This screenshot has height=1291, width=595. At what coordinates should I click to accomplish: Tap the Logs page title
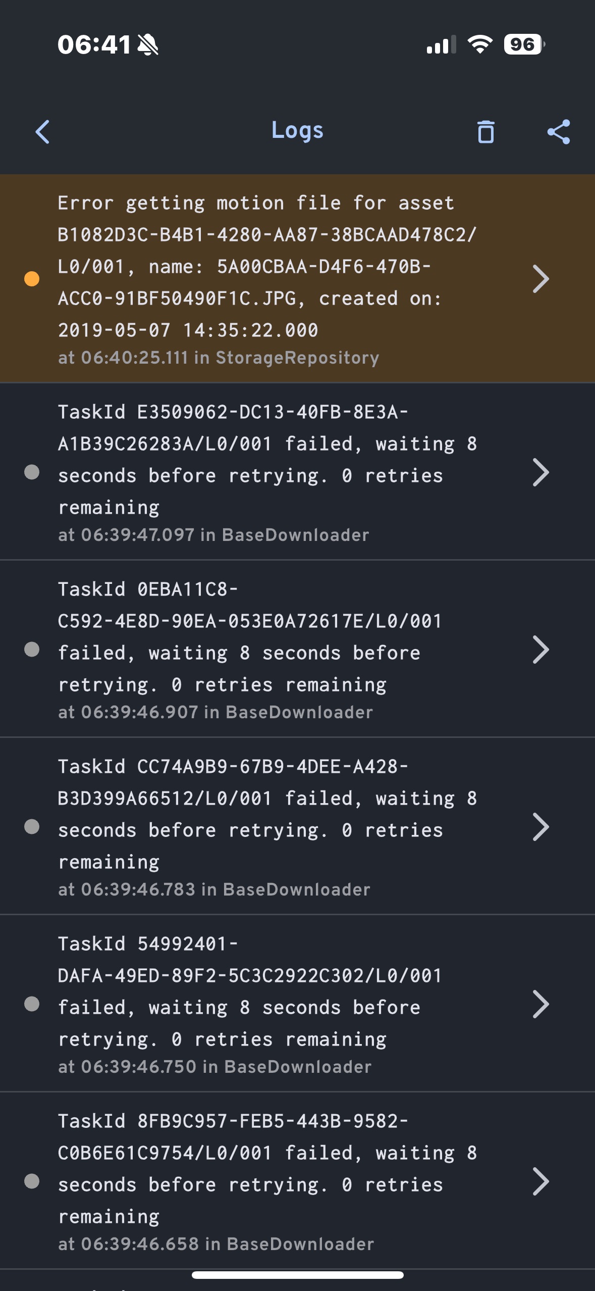pos(297,131)
